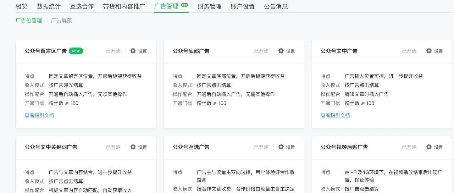Open the 带货和内容推广 tab

[124, 6]
